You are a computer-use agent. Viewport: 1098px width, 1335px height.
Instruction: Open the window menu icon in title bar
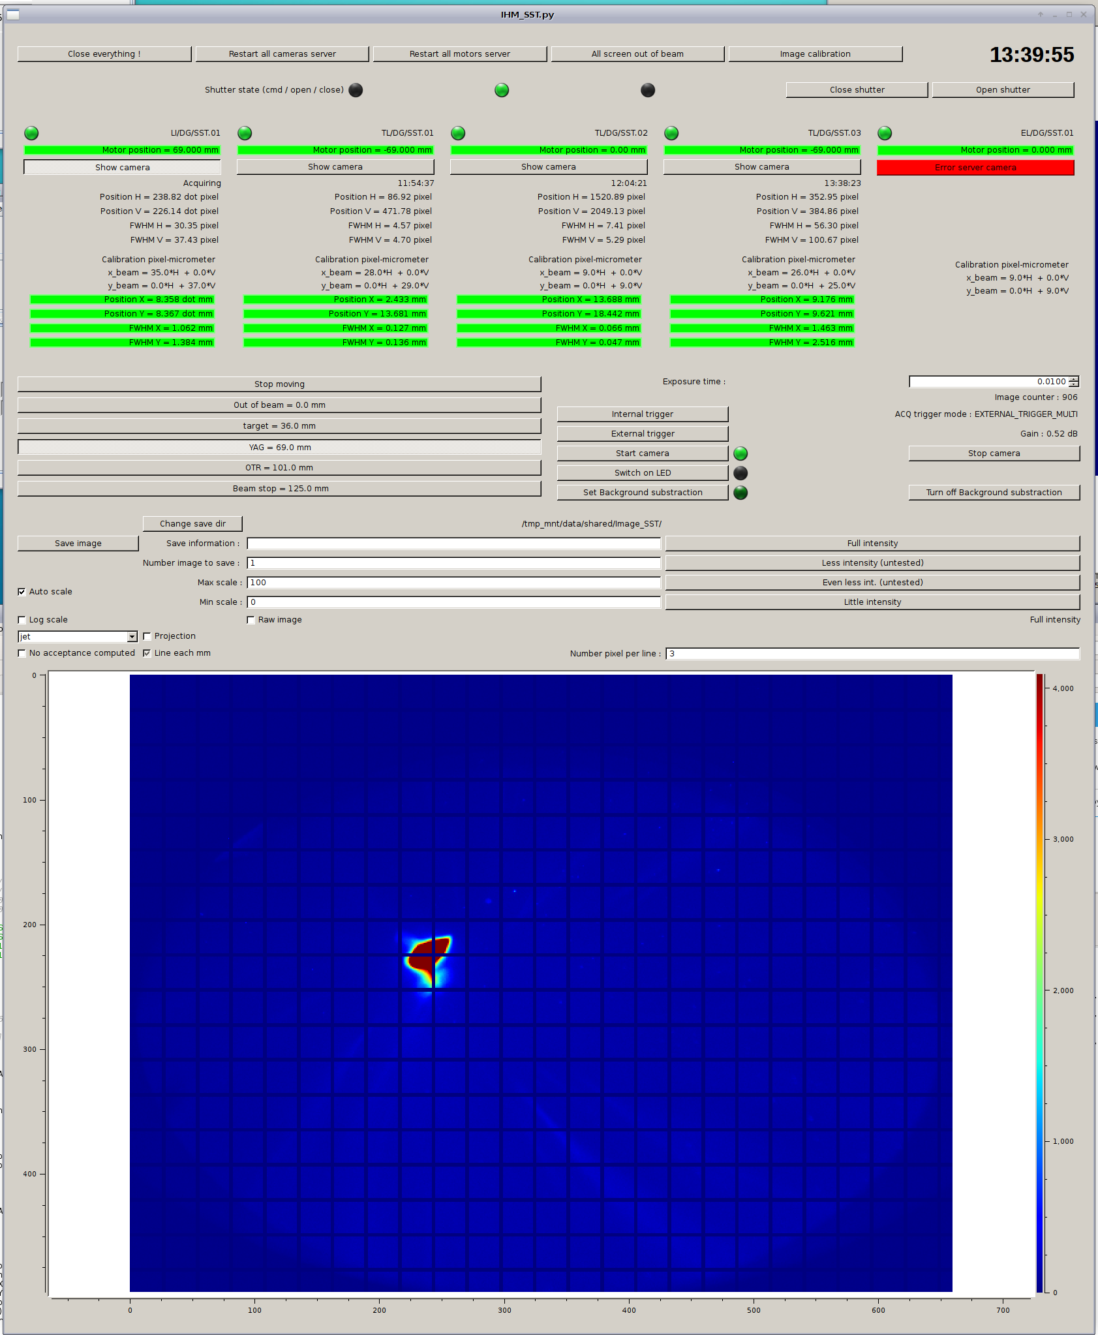tap(12, 14)
